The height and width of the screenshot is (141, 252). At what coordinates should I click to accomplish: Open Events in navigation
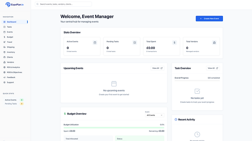[x=15, y=32]
